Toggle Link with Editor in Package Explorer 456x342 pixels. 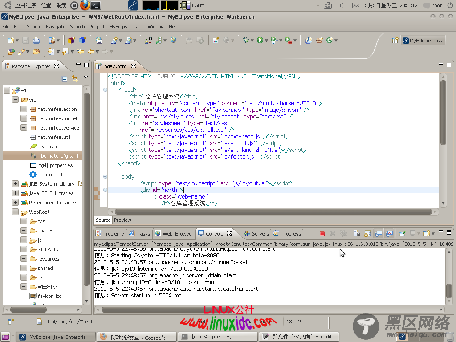point(75,79)
